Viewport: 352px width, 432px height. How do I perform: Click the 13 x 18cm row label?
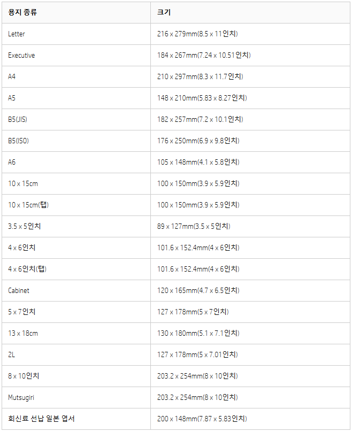[x=23, y=334]
